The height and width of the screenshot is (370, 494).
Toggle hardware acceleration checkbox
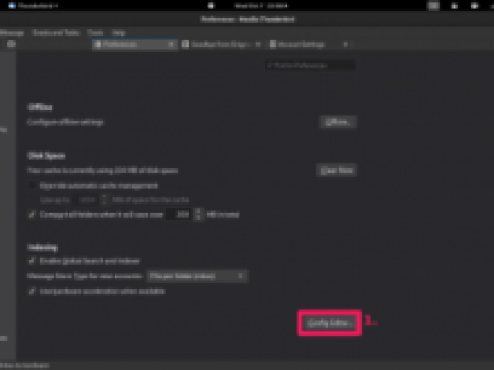[32, 291]
